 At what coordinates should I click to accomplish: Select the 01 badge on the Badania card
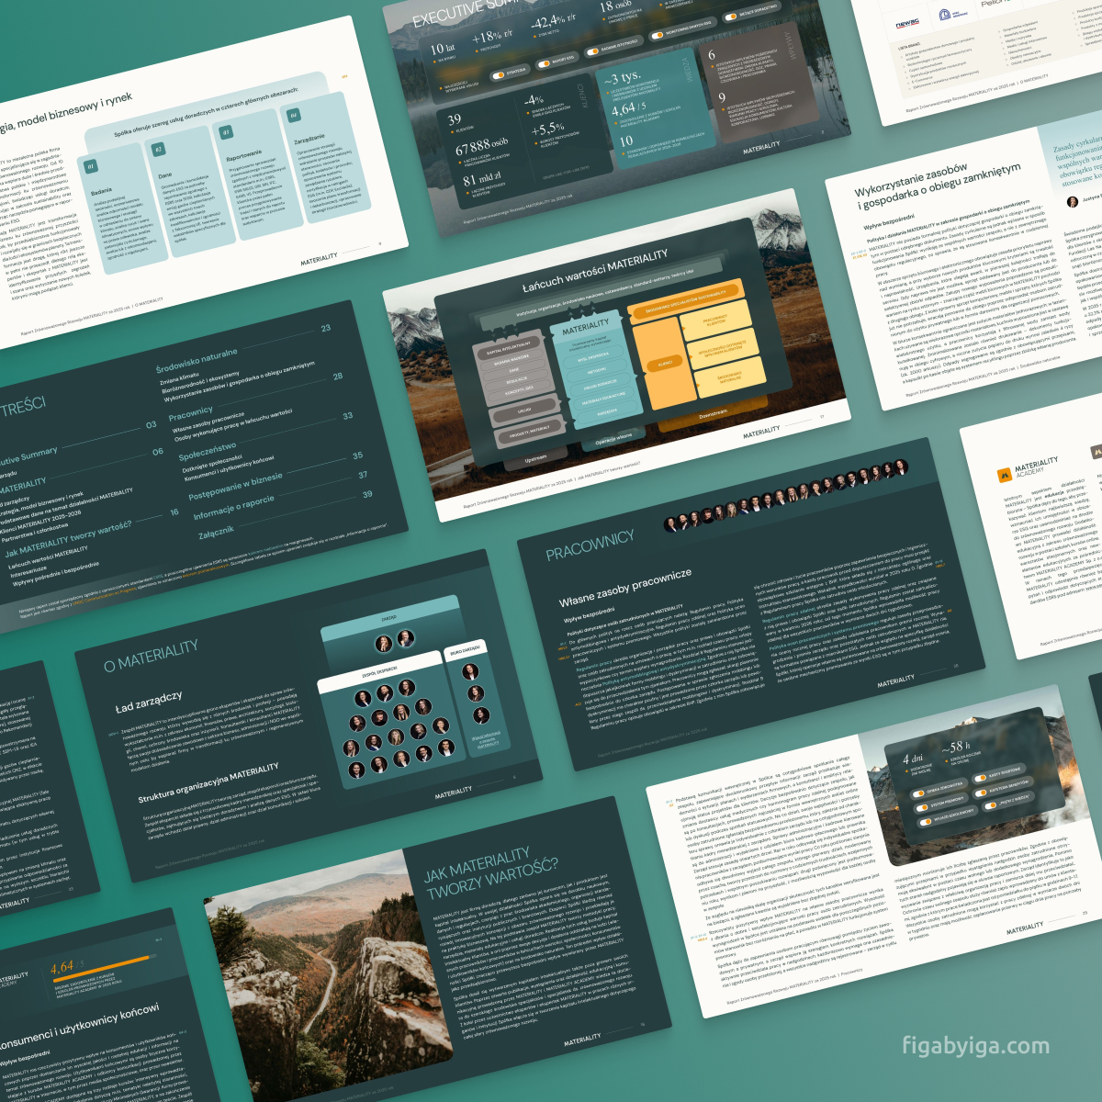point(91,167)
